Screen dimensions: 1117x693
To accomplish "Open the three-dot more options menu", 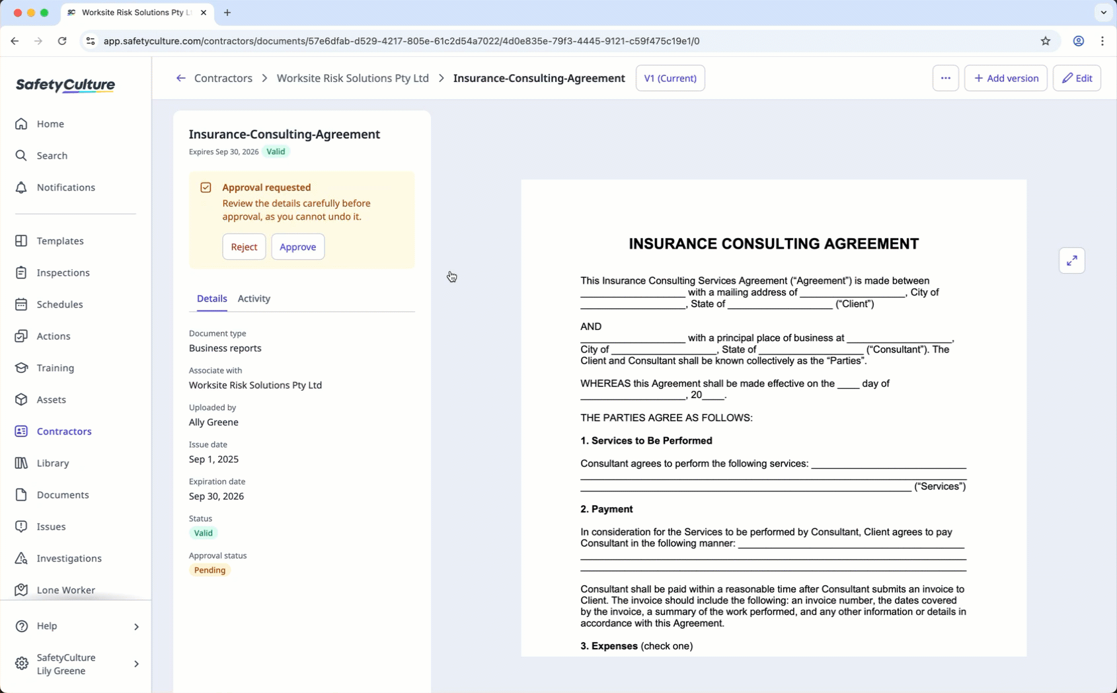I will click(945, 78).
